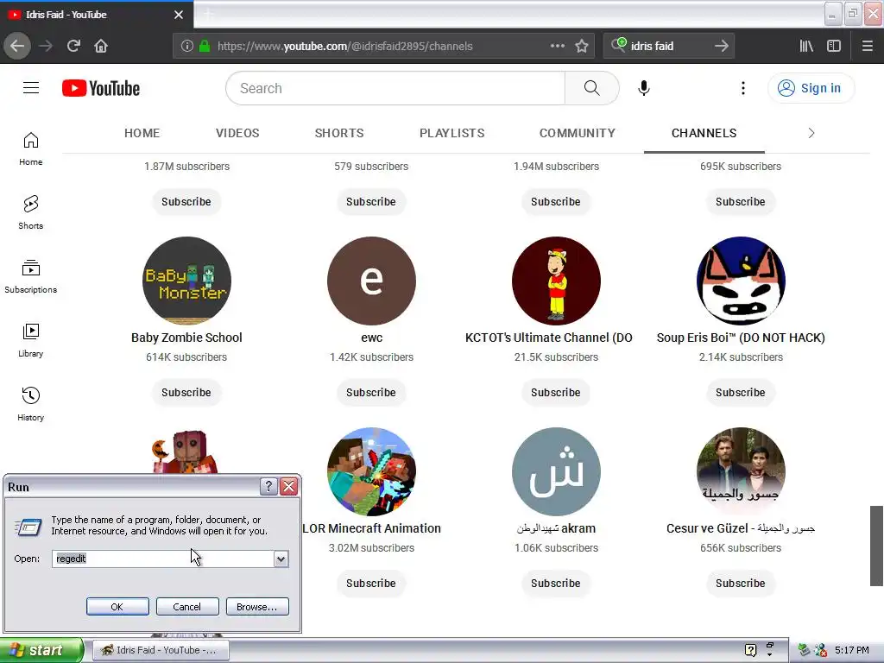The width and height of the screenshot is (884, 663).
Task: Open the Firefox hamburger menu
Action: tap(867, 46)
